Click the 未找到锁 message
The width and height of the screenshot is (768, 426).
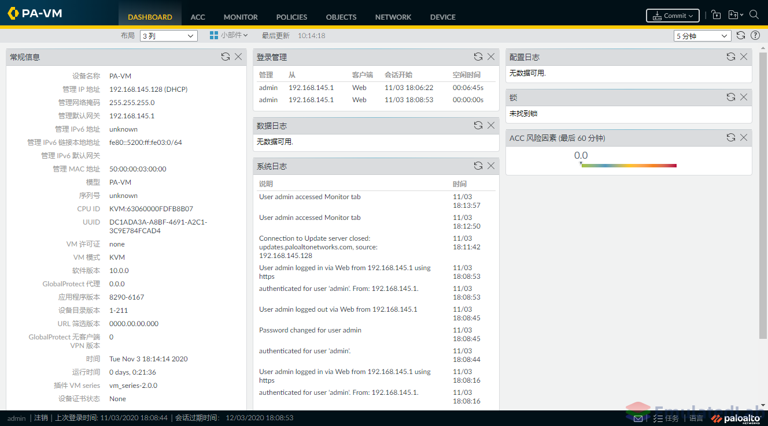(x=523, y=114)
